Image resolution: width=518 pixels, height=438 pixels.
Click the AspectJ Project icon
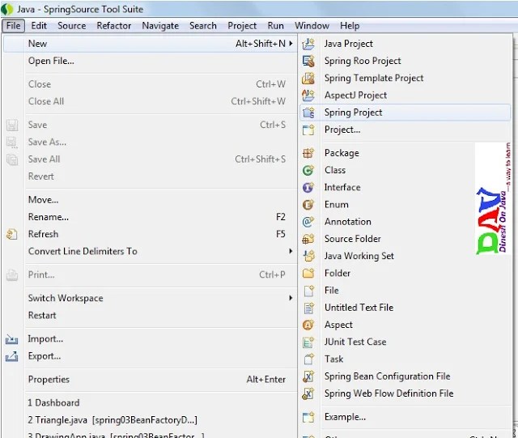click(x=308, y=96)
